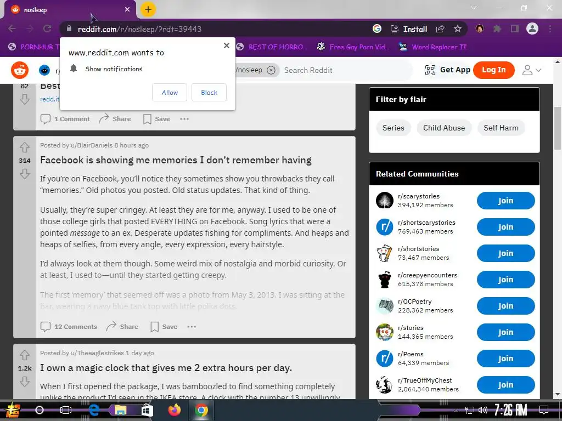
Task: Click the Share this page icon in address bar
Action: pyautogui.click(x=440, y=29)
